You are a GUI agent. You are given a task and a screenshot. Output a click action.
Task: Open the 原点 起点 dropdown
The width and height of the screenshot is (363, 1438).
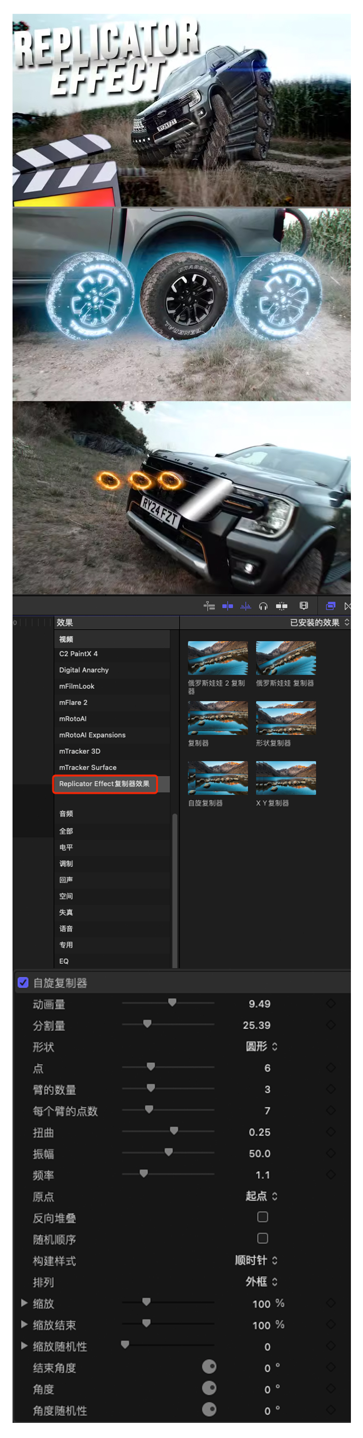261,1196
